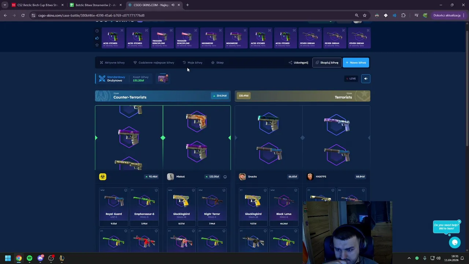Click Snacks 66.65zł total badge
This screenshot has width=469, height=264.
point(292,177)
